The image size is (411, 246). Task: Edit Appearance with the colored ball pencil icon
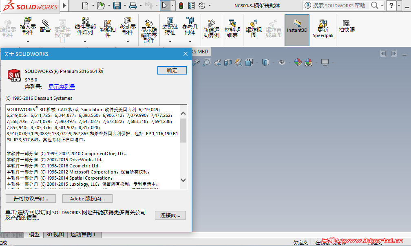(x=298, y=62)
